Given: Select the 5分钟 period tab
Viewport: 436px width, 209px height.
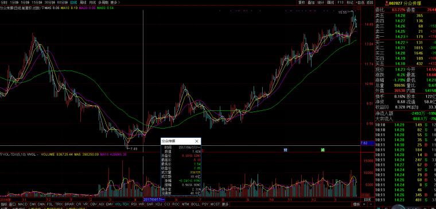Looking at the screenshot, I should (25, 2).
